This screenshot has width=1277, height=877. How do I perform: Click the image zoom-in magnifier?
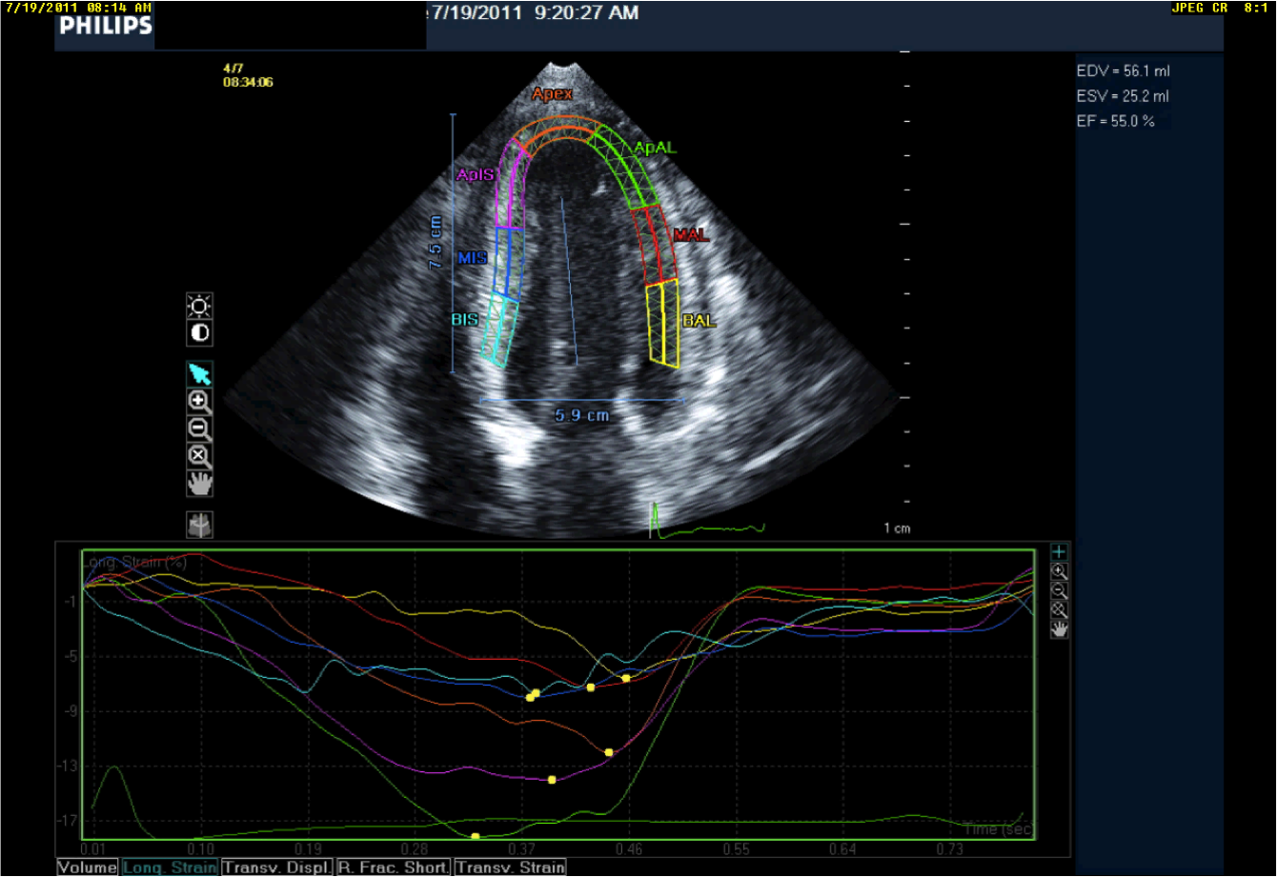click(199, 401)
